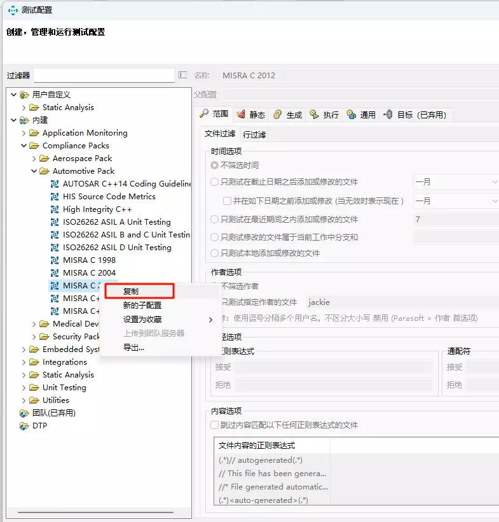Click the 过滤器 text input field

click(104, 76)
